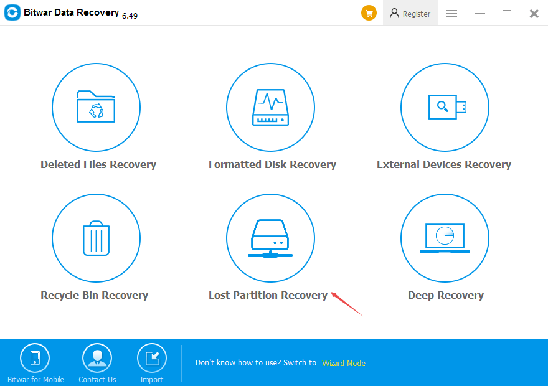Click the Contact Us caption
Screen dimensions: 548x386
pos(97,379)
